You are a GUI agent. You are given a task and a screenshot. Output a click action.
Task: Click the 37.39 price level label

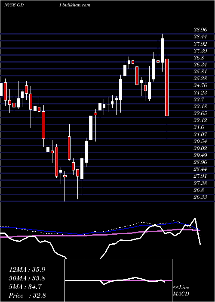tap(200, 50)
